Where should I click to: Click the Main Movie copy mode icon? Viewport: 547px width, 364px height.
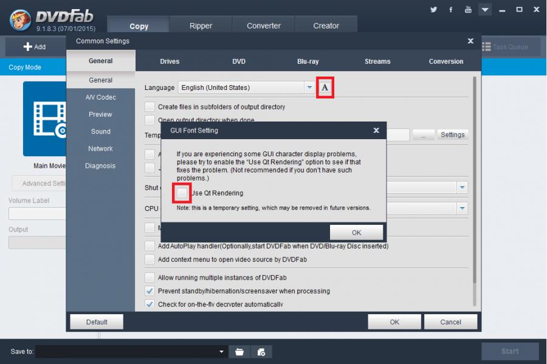[x=47, y=119]
